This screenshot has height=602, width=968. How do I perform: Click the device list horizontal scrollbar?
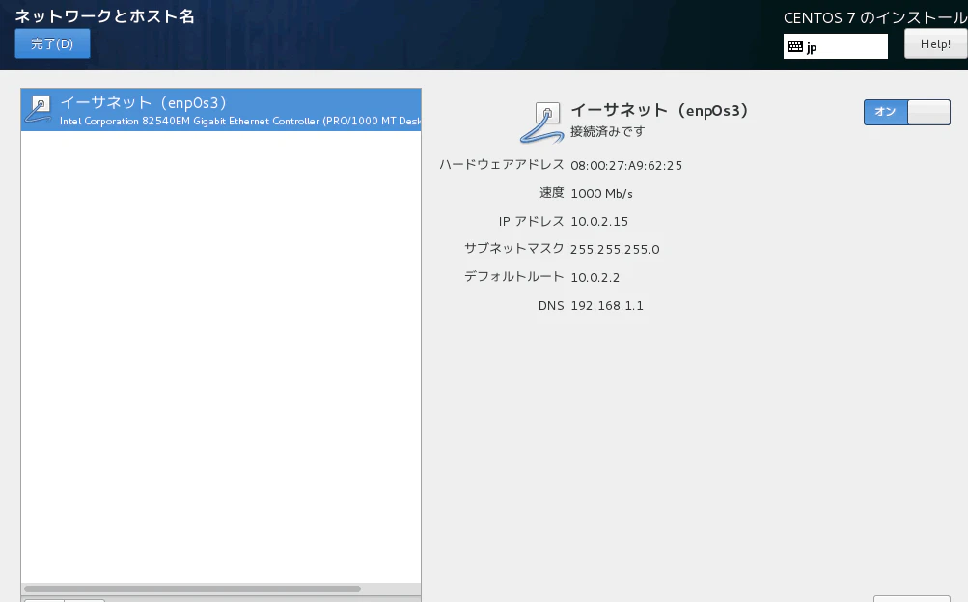pos(193,589)
